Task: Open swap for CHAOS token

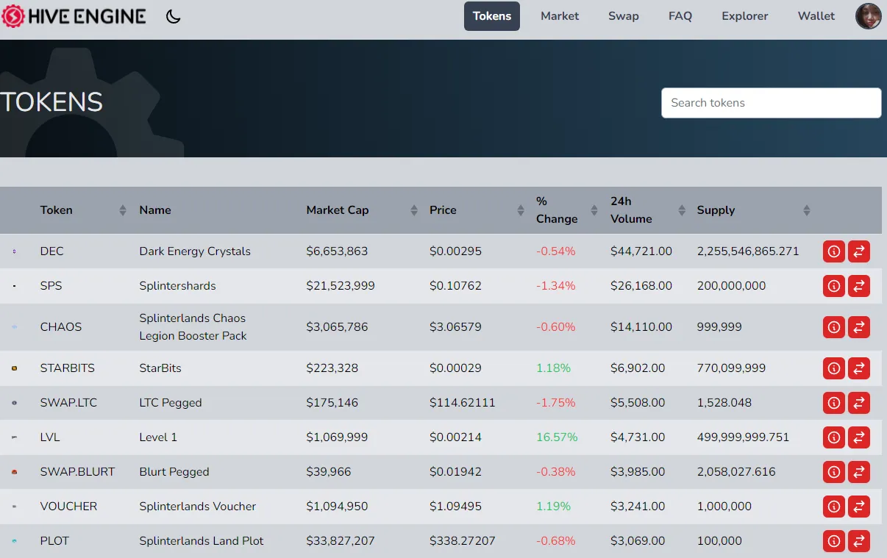Action: click(x=859, y=327)
